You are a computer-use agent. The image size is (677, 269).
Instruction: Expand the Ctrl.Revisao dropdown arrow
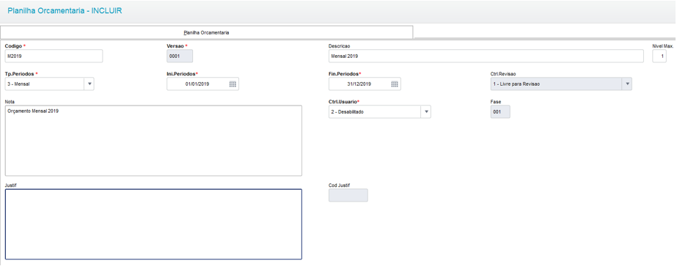coord(627,84)
